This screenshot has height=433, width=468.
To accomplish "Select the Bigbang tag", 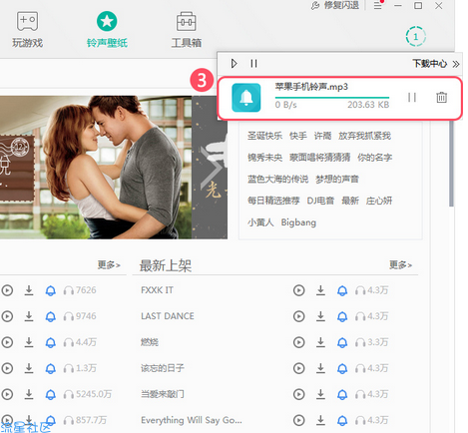I will (298, 222).
